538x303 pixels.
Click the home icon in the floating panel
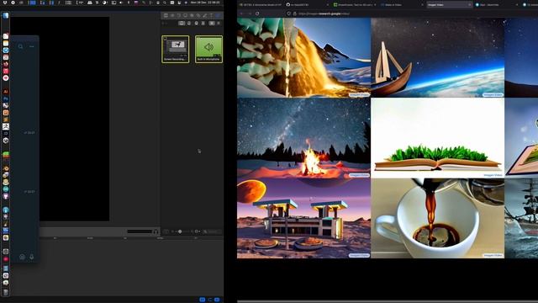pos(22,257)
